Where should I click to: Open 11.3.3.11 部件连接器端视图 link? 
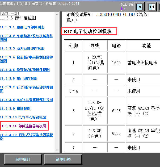click(23, 126)
